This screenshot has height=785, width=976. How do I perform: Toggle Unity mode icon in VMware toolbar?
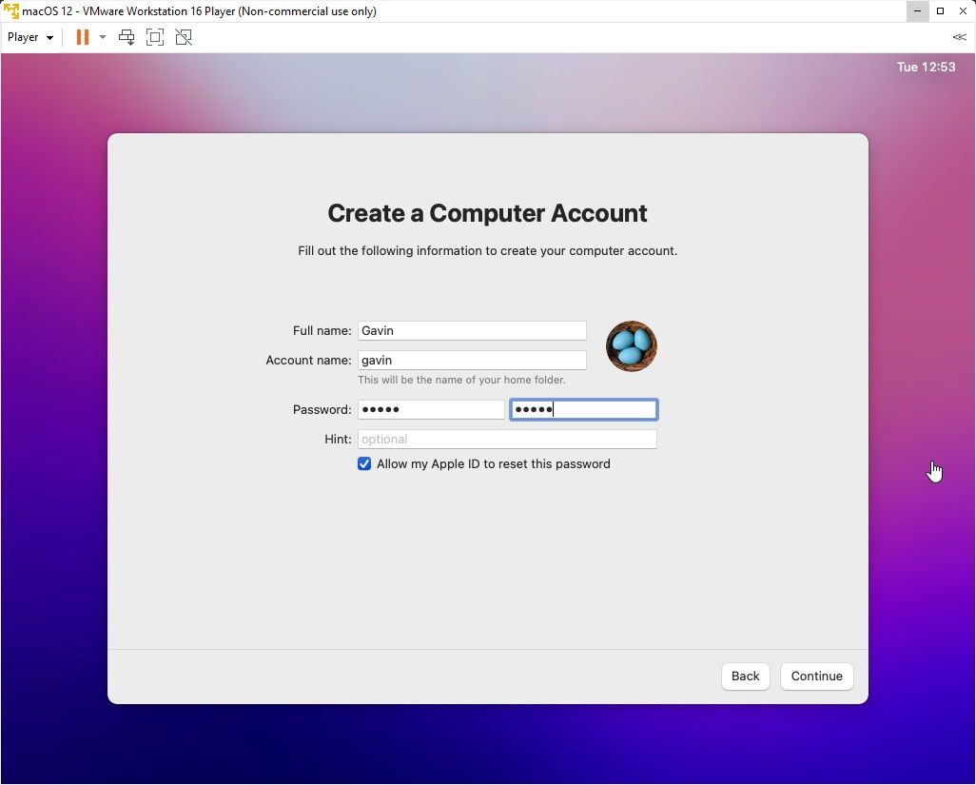(184, 37)
